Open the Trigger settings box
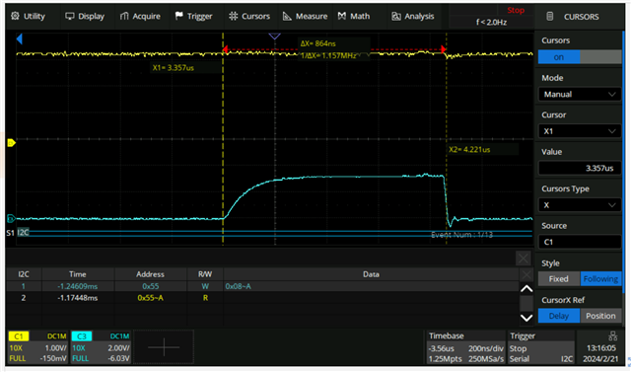The image size is (631, 372). [541, 347]
